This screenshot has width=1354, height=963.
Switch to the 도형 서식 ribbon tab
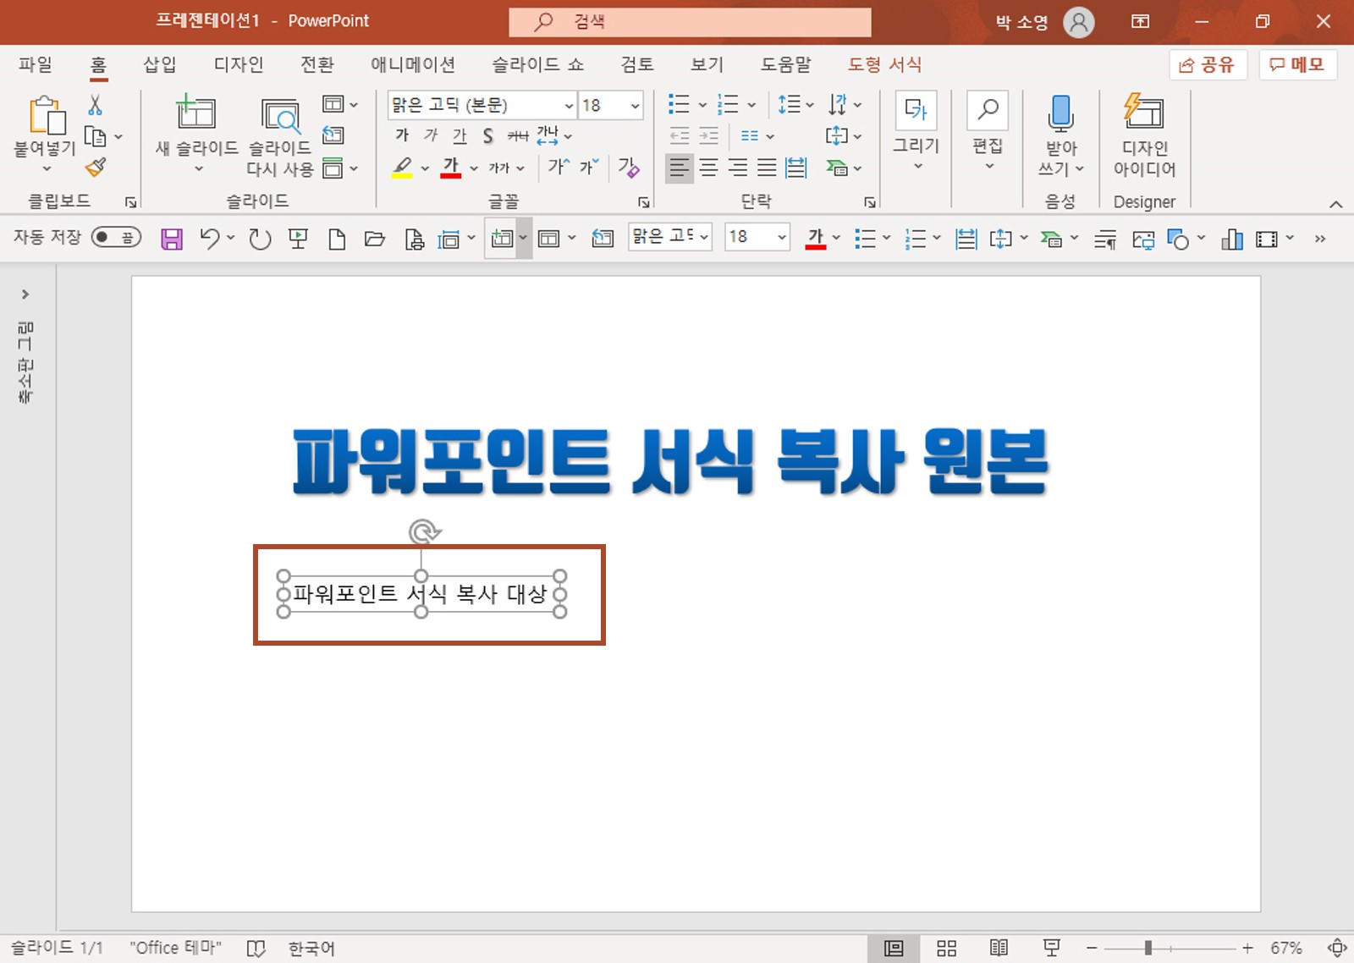coord(885,64)
